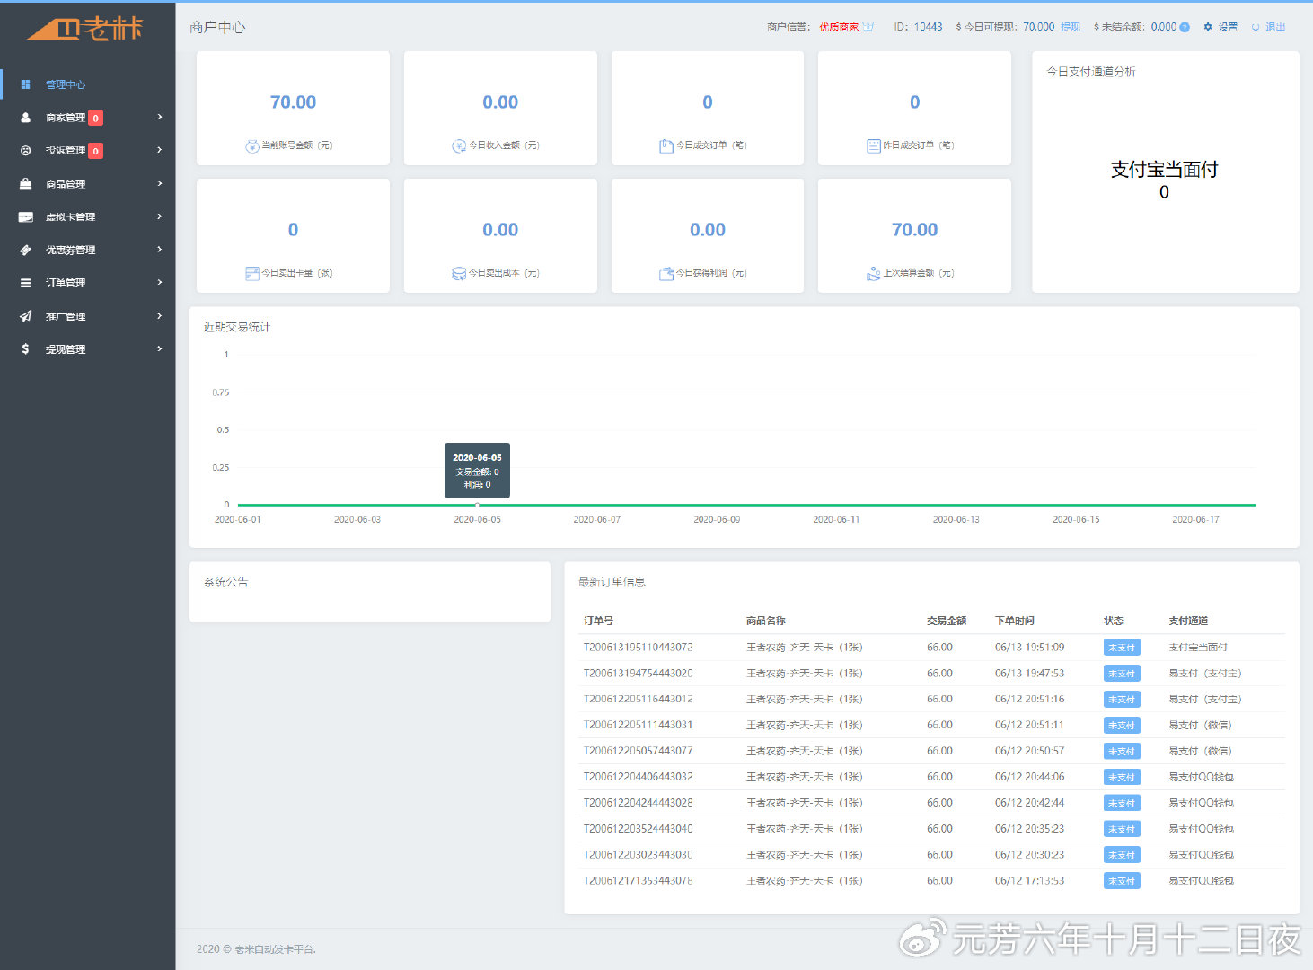Expand the 提现管理 chevron arrow
The image size is (1313, 970).
[x=160, y=349]
